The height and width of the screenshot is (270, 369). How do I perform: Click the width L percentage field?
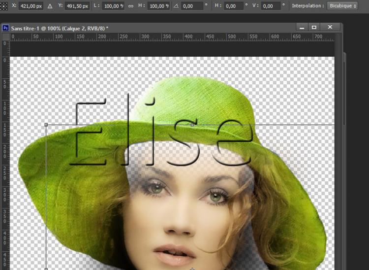[114, 6]
